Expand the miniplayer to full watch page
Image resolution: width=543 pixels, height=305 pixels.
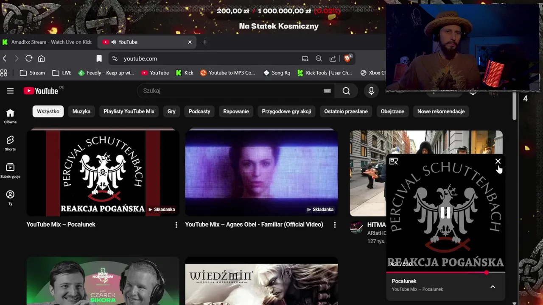click(x=394, y=161)
